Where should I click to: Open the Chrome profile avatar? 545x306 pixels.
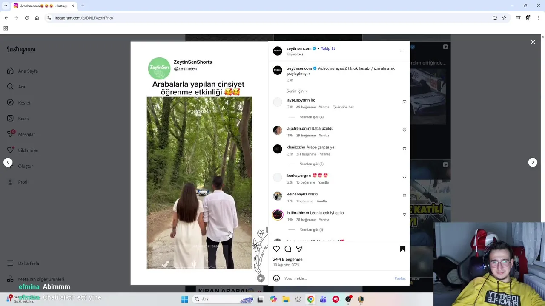click(x=528, y=18)
